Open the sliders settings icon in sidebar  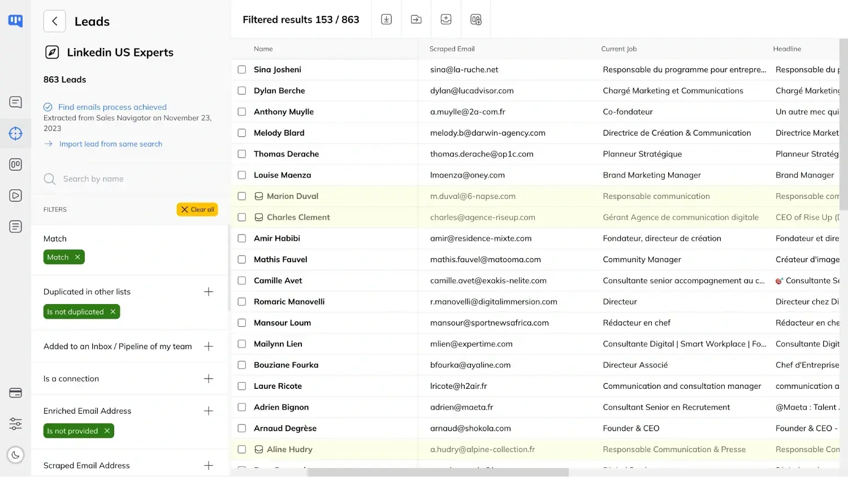coord(16,424)
